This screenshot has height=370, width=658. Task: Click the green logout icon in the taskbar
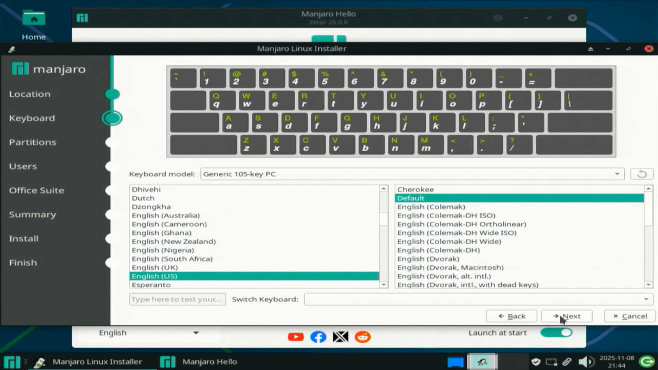click(647, 362)
